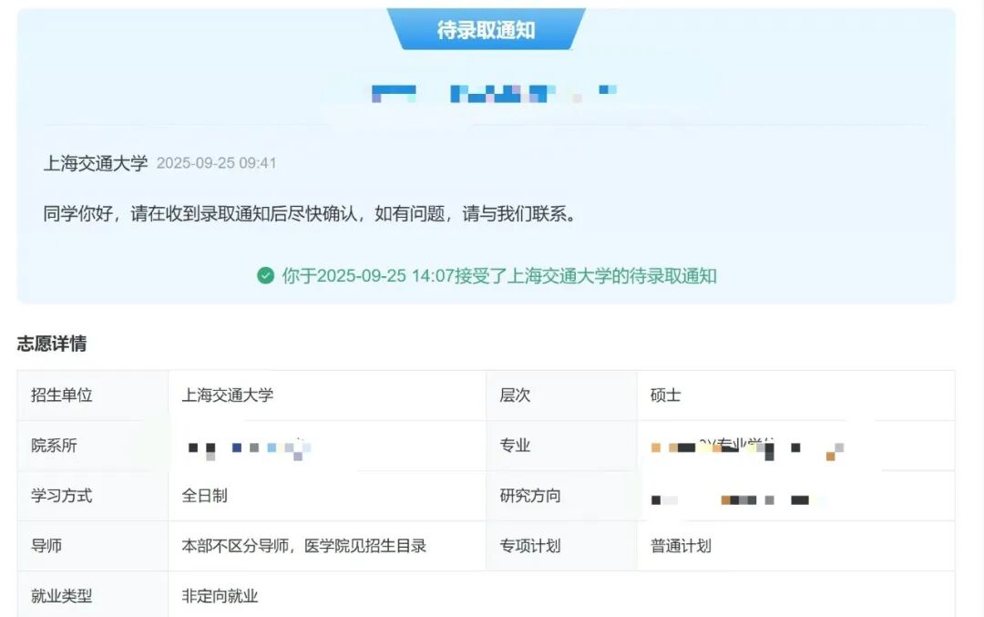Screen dimensions: 984x617
Task: Click the blurred 专业 field content
Action: pyautogui.click(x=747, y=445)
